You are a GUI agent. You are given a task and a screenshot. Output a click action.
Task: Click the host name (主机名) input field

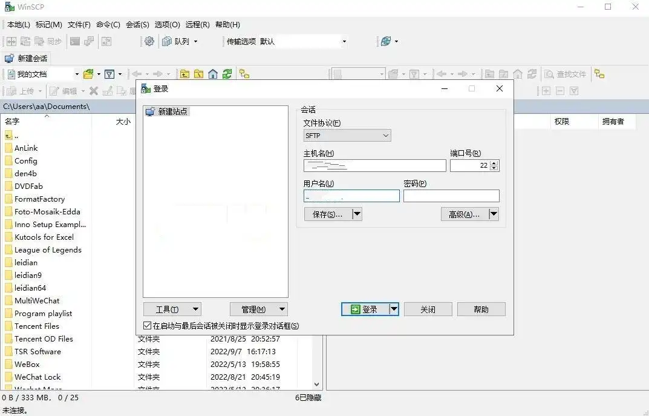pyautogui.click(x=374, y=165)
